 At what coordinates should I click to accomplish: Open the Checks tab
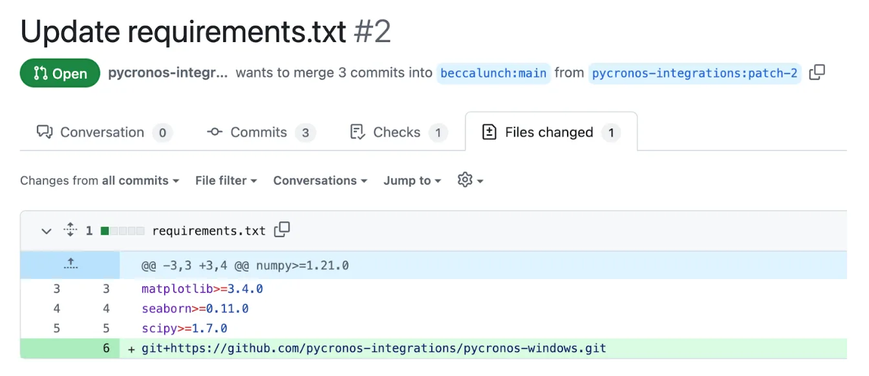(x=397, y=132)
